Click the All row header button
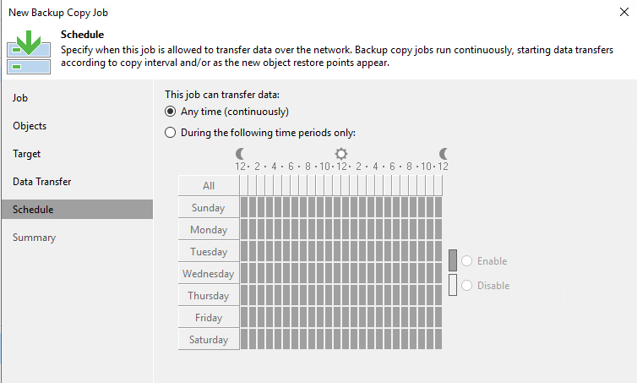This screenshot has width=637, height=383. coord(209,186)
